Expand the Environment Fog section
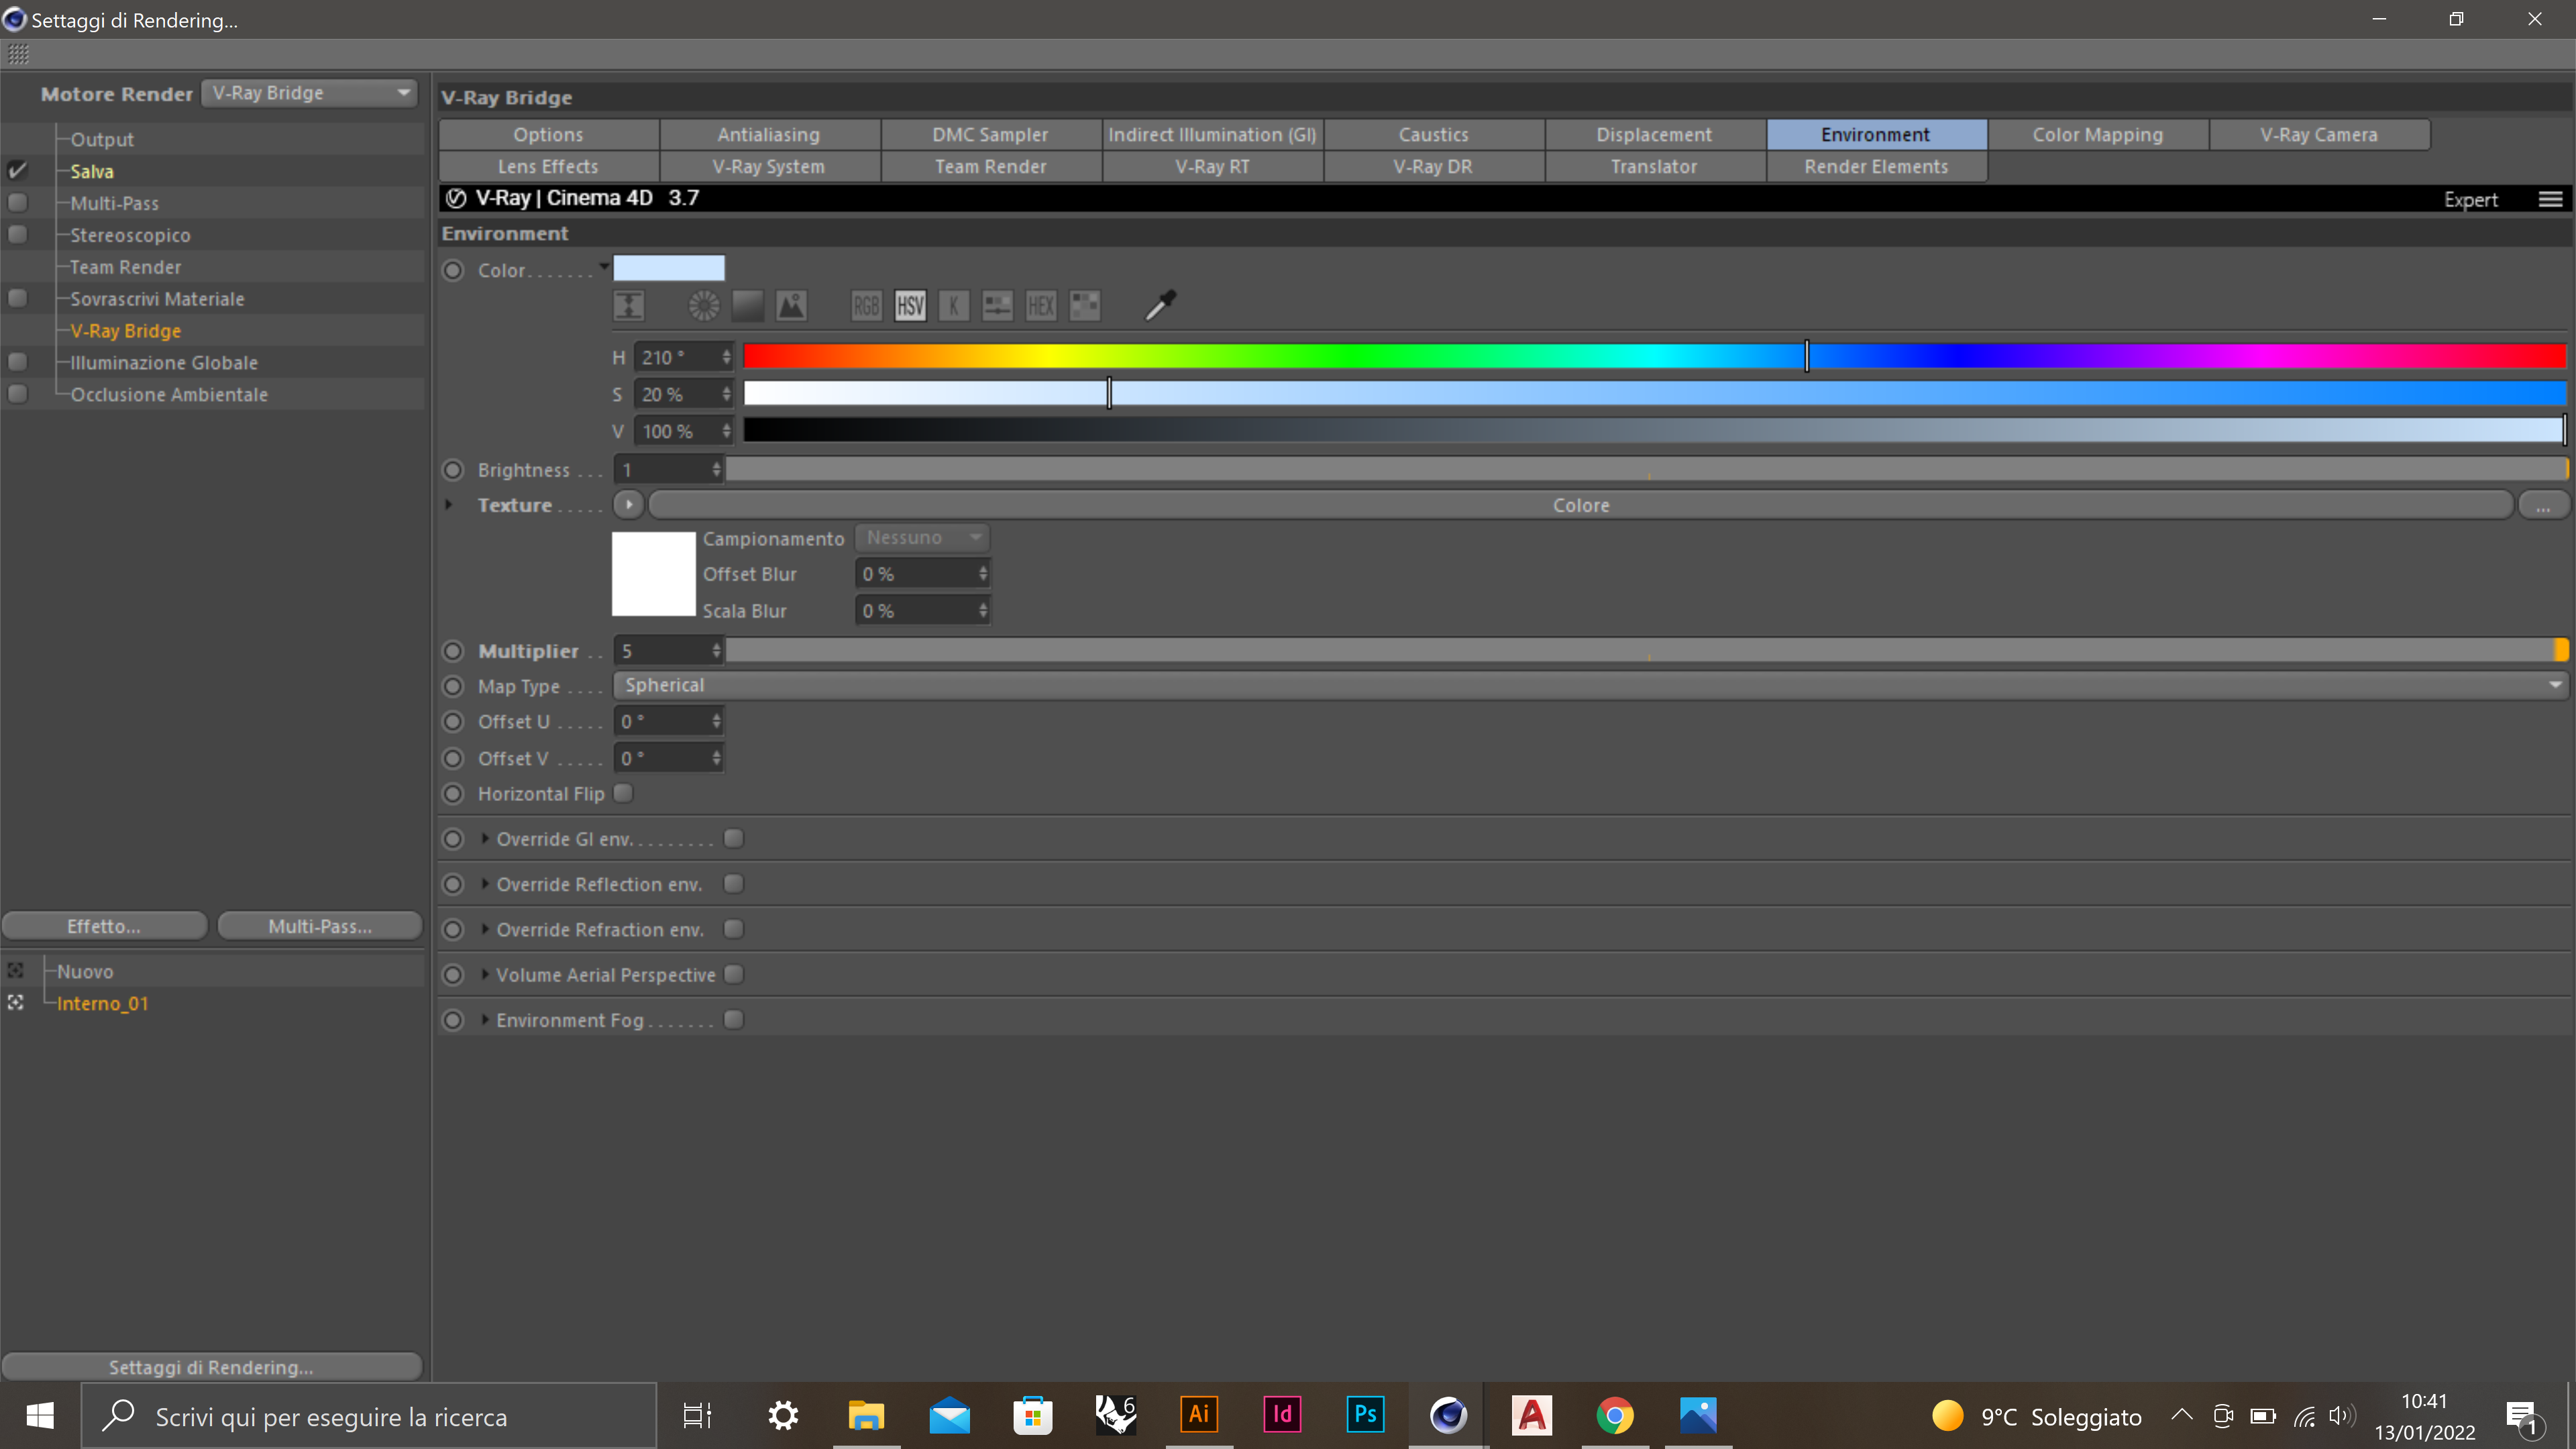This screenshot has height=1449, width=2576. (x=485, y=1020)
